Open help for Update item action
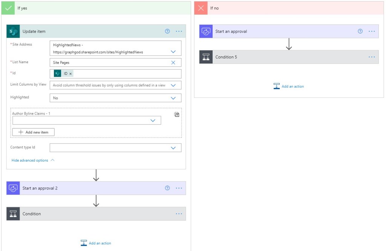This screenshot has height=251, width=386. click(167, 32)
